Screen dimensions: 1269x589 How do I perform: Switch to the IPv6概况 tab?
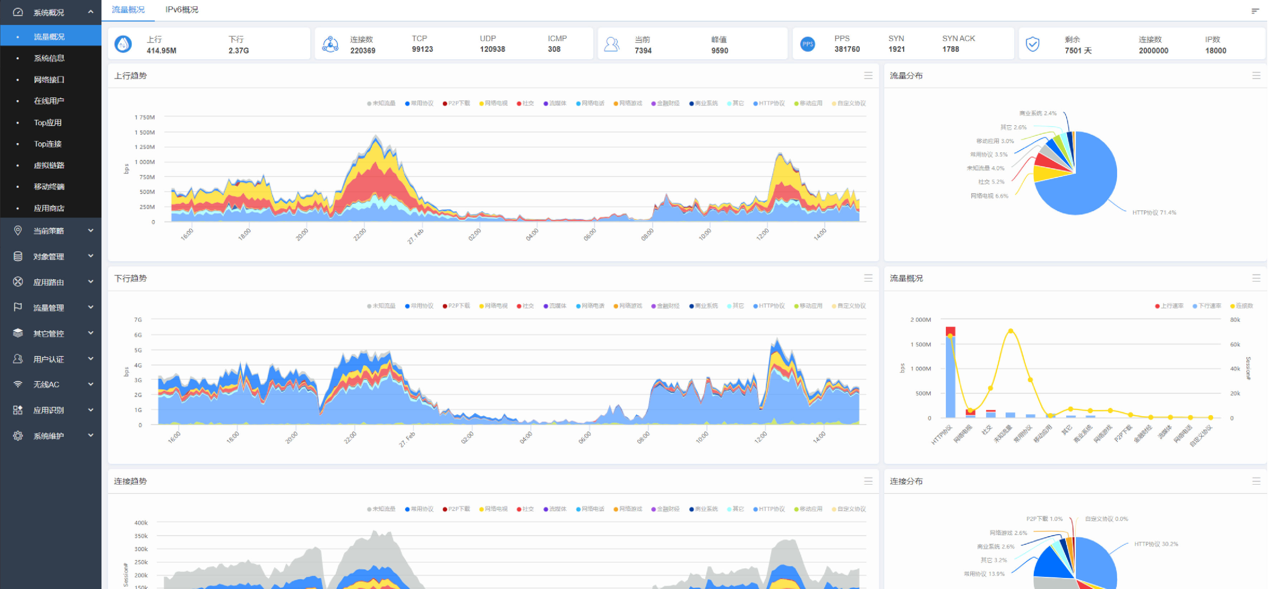click(182, 10)
